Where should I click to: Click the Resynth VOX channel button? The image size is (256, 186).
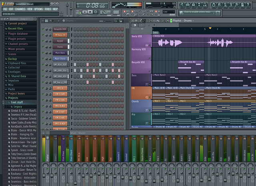point(60,29)
